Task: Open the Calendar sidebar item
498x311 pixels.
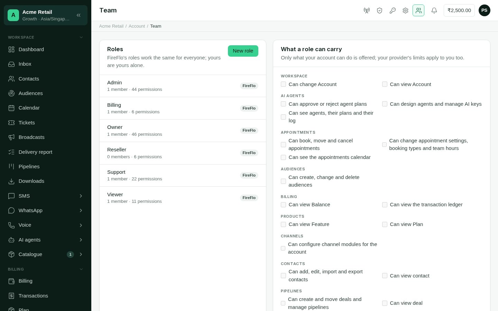Action: [x=46, y=108]
